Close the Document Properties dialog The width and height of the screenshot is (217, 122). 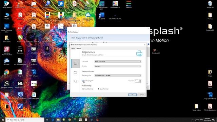click(x=145, y=45)
